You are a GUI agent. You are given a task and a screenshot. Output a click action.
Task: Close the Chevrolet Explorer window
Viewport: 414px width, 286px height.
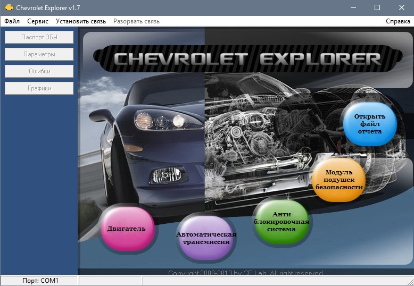pos(402,7)
